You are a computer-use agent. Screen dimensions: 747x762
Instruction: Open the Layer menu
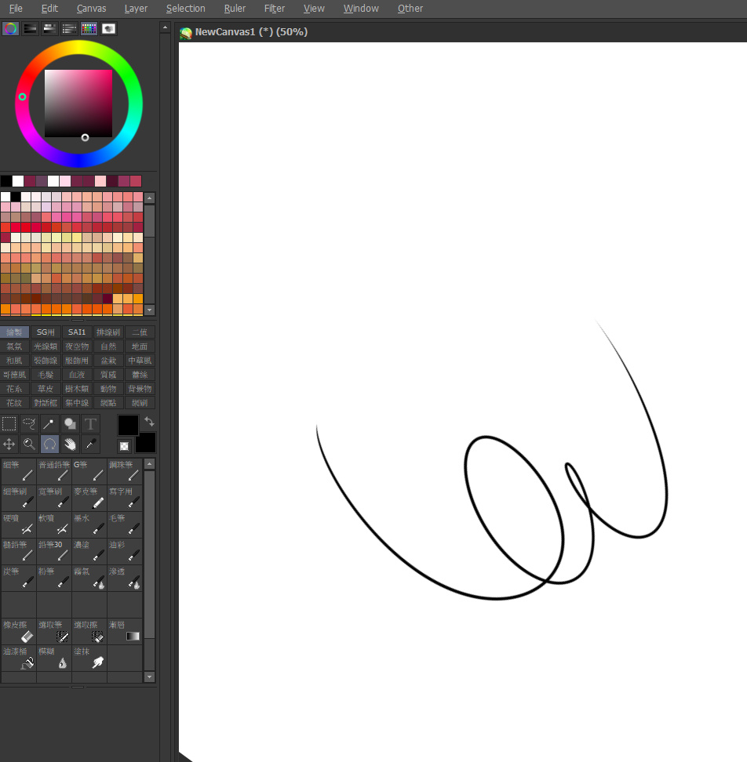pos(136,9)
